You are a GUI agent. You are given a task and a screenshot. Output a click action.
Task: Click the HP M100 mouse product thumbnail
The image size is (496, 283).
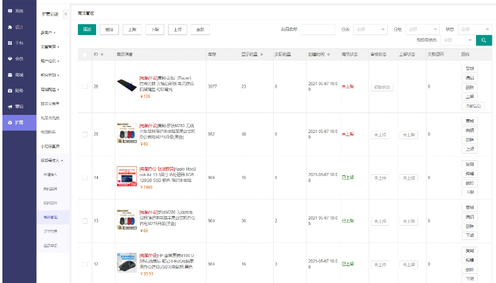click(x=127, y=262)
